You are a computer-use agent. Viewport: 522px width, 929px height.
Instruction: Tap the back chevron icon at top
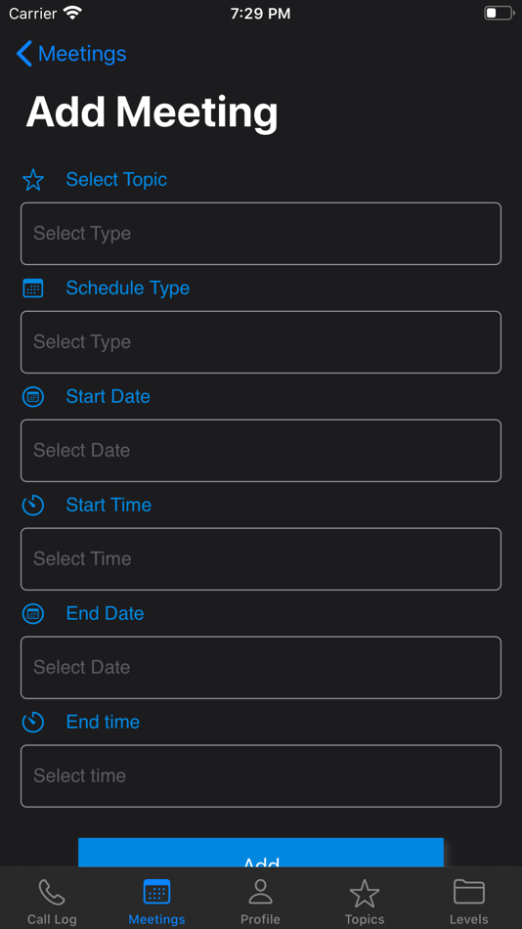23,54
